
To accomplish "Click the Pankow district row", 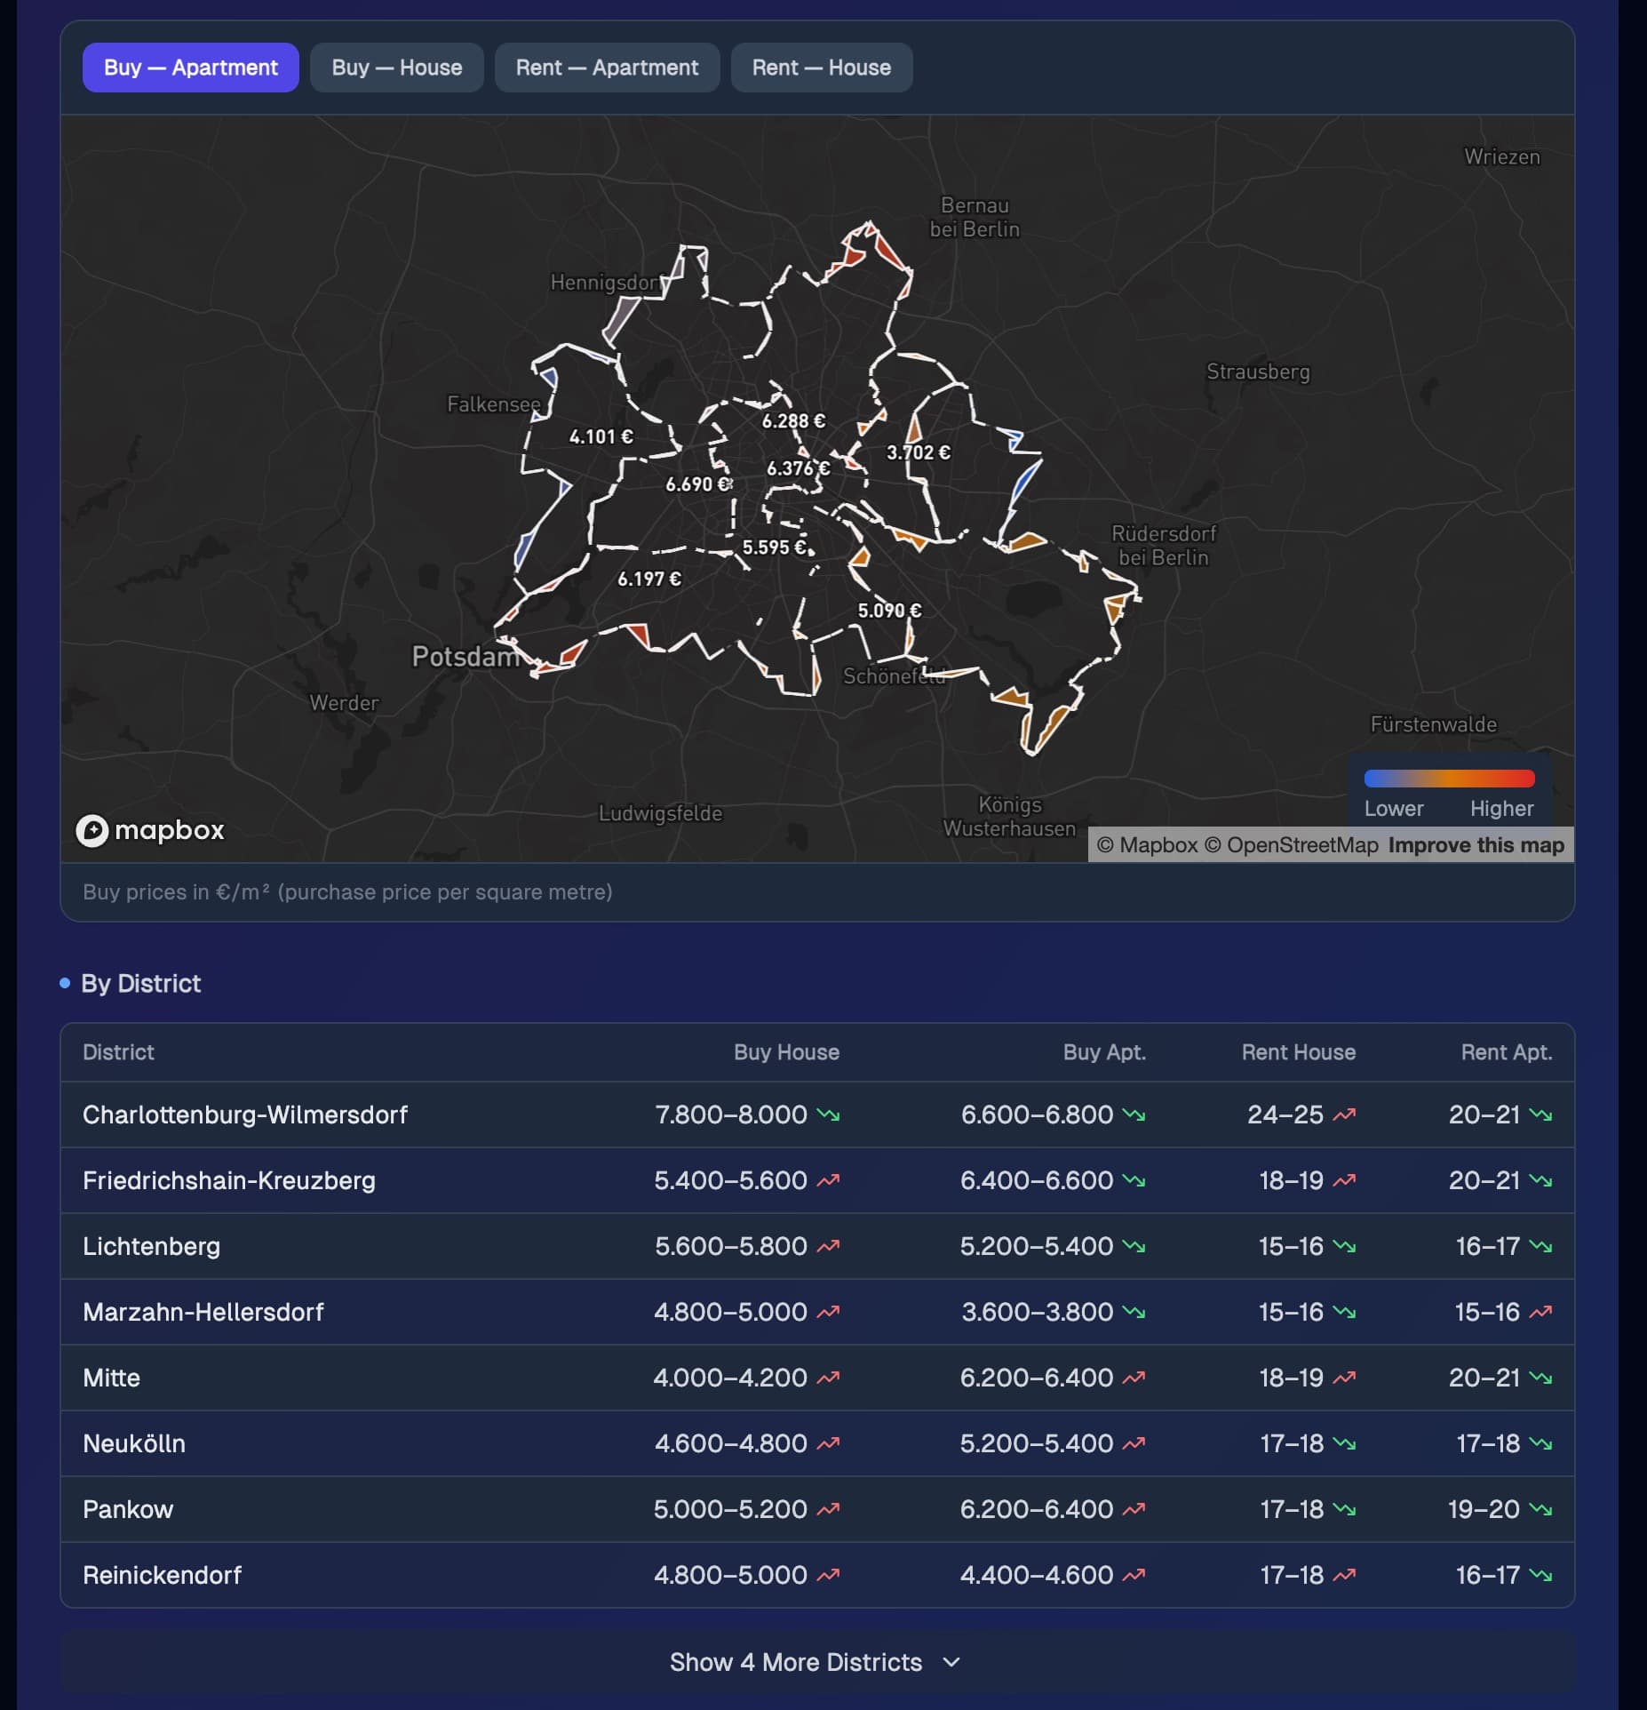I will tap(817, 1509).
